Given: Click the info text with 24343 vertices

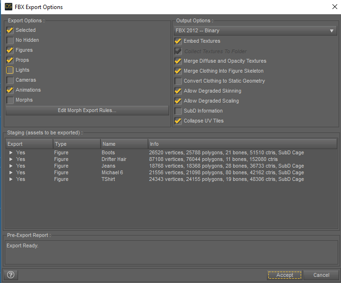Looking at the screenshot, I should point(227,179).
